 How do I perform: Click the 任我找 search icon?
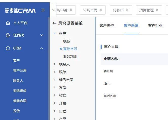coord(8,35)
